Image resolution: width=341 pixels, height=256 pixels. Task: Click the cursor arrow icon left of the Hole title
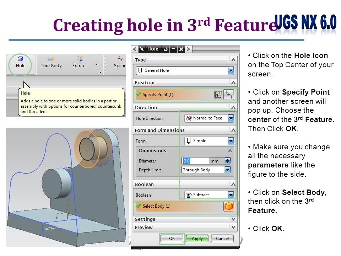point(142,49)
